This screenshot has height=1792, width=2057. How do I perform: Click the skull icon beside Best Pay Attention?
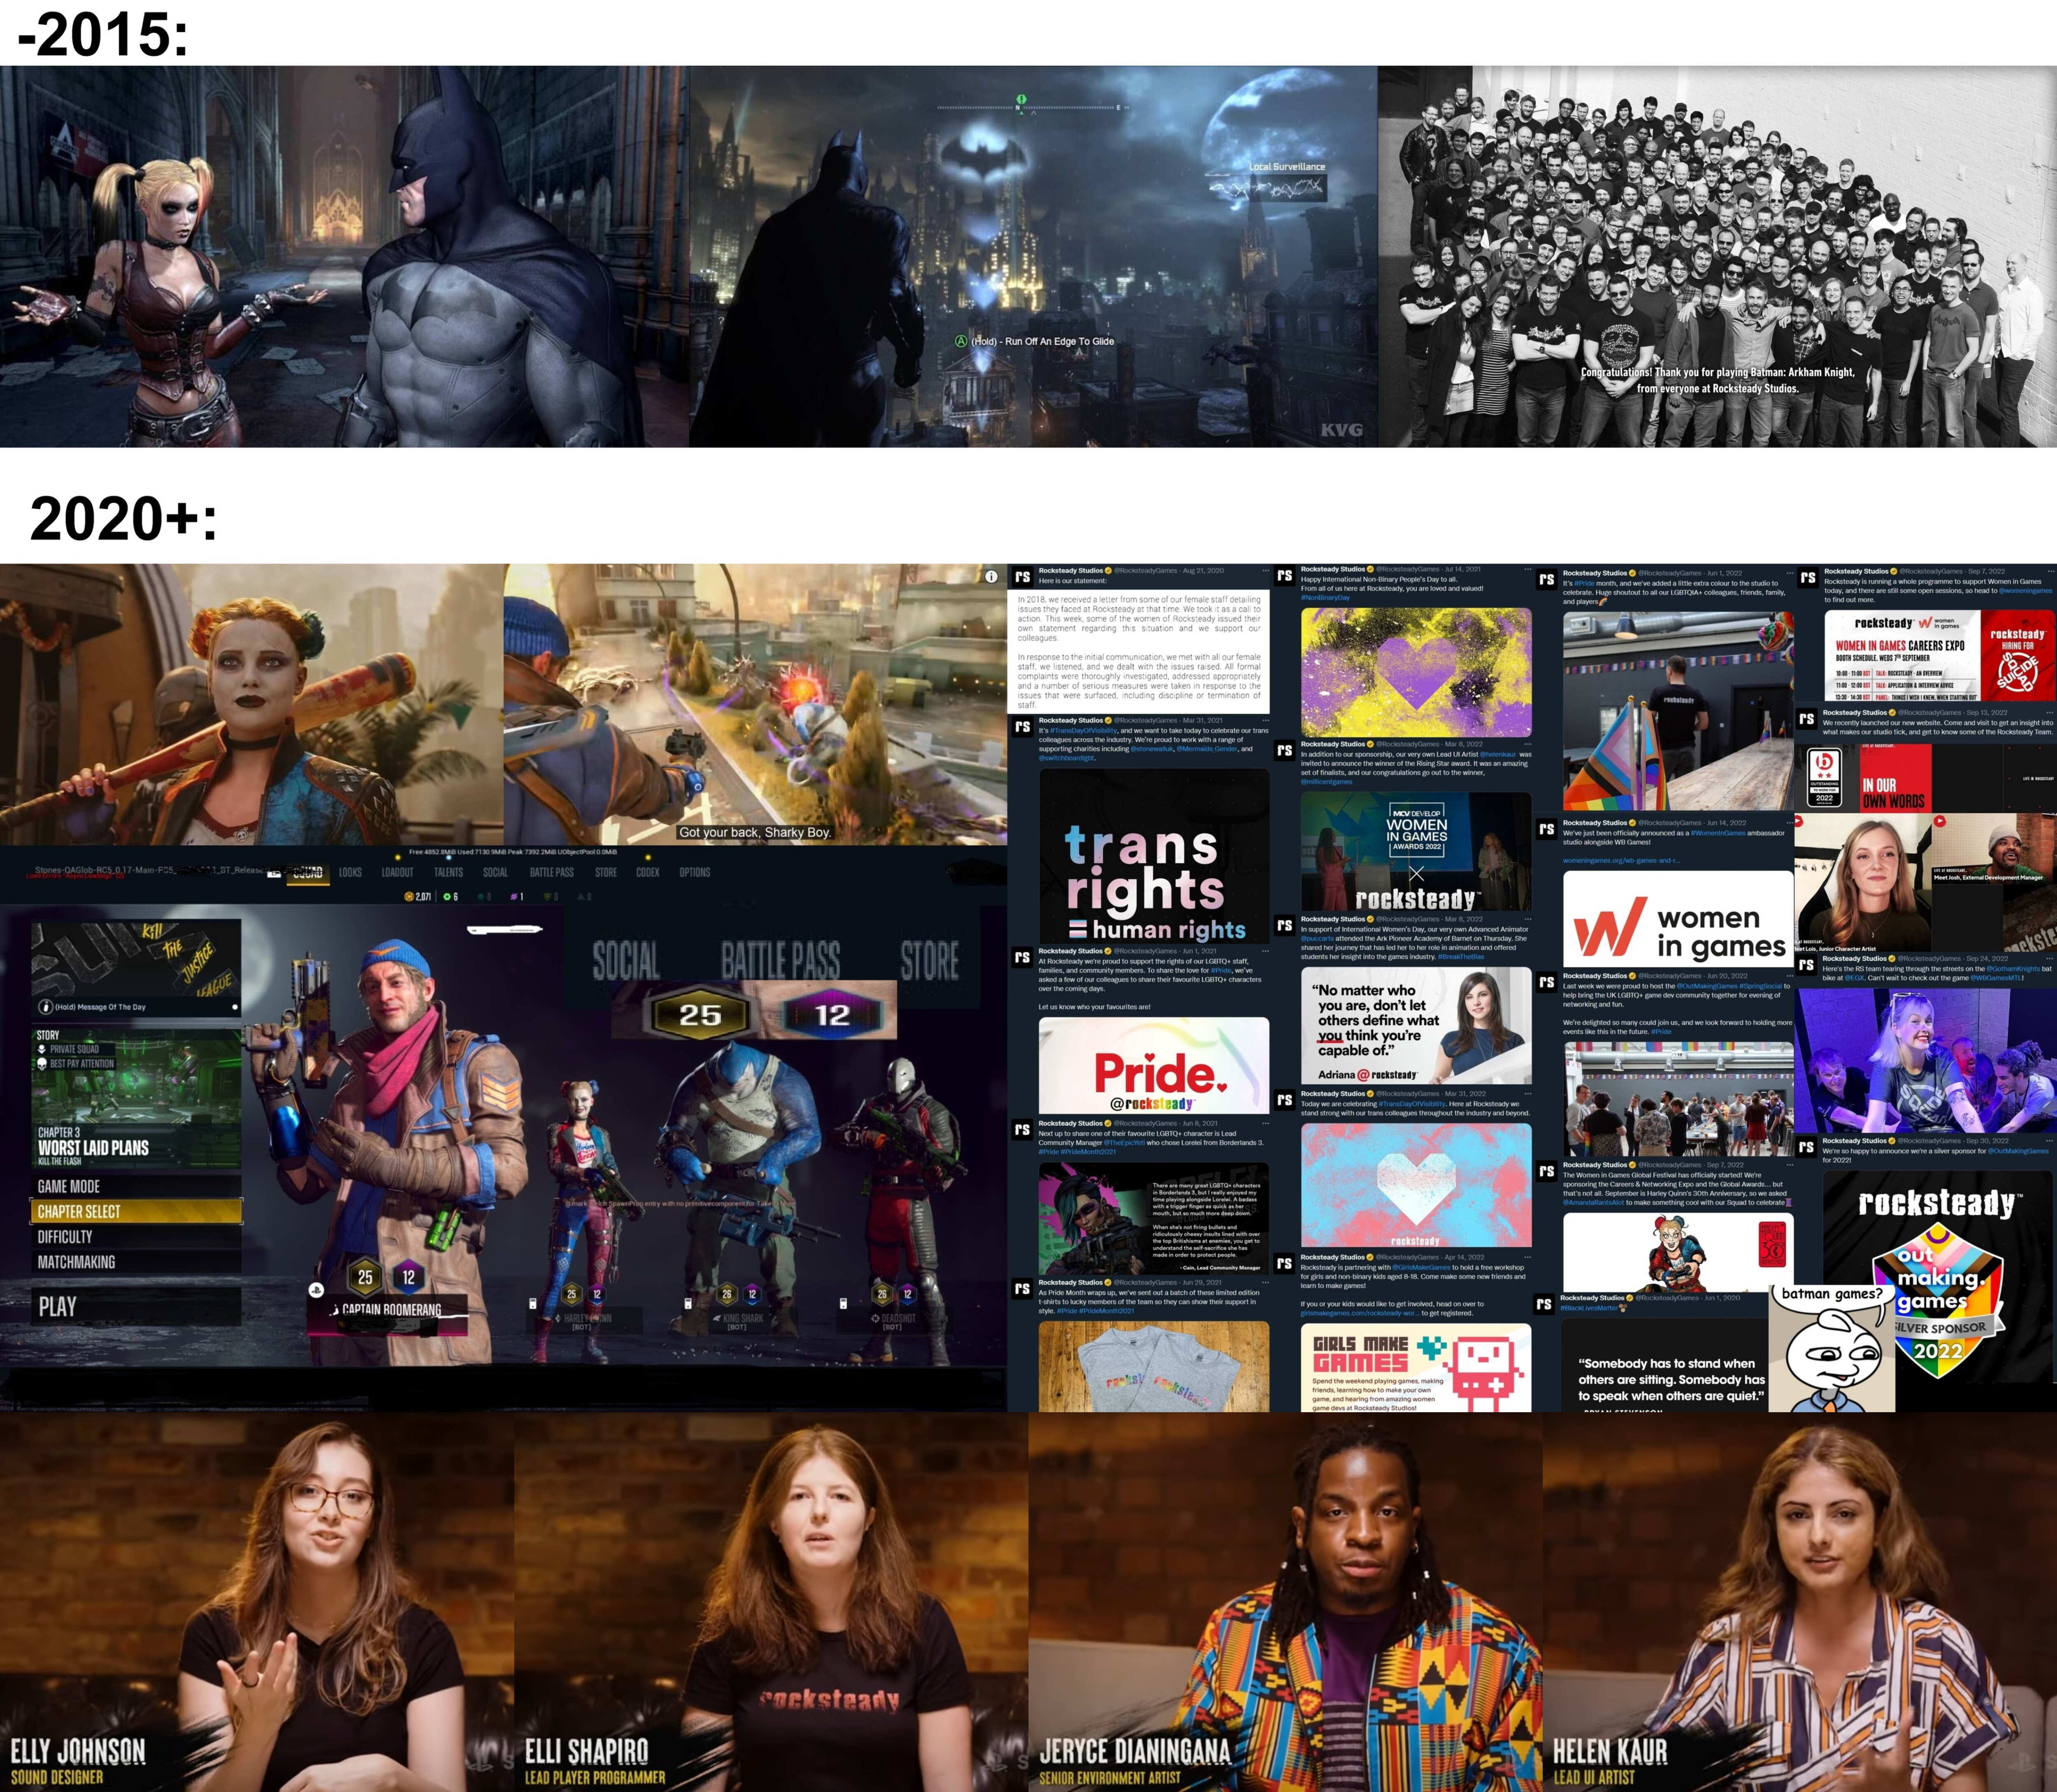pos(42,1064)
